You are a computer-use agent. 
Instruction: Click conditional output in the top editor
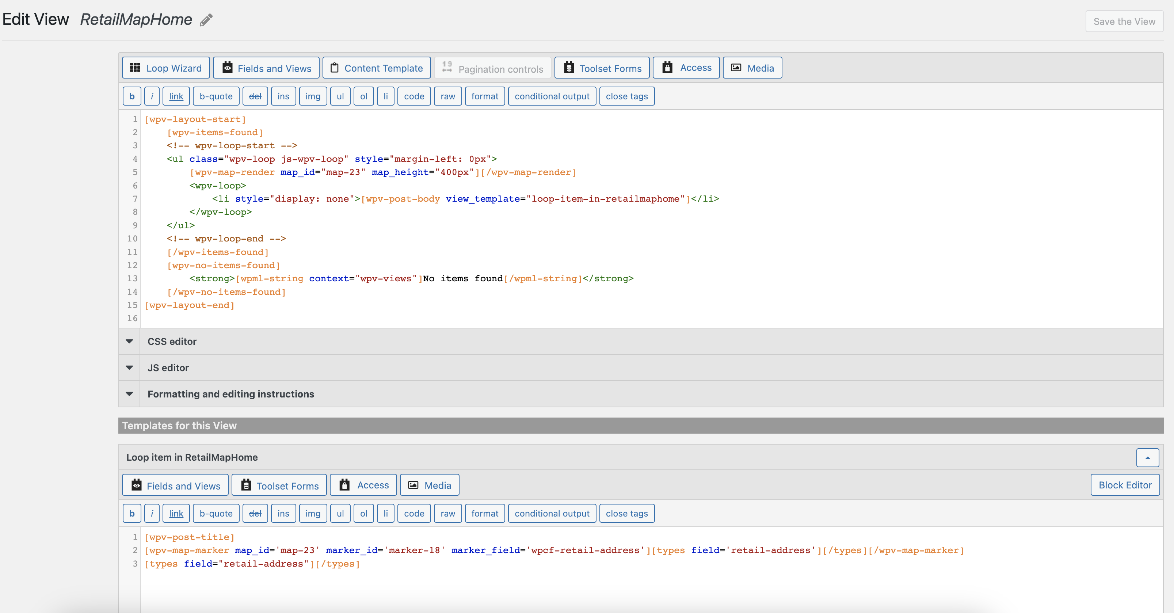[x=552, y=96]
